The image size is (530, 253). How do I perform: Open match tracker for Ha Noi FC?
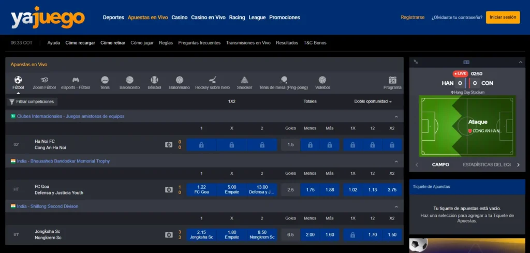(168, 144)
